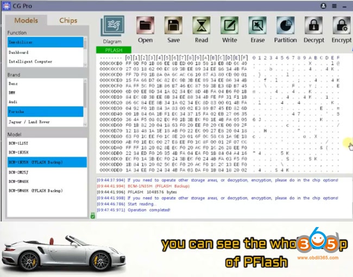Save the data with the floppy icon
Screen dimensions: 353x277
point(173,26)
